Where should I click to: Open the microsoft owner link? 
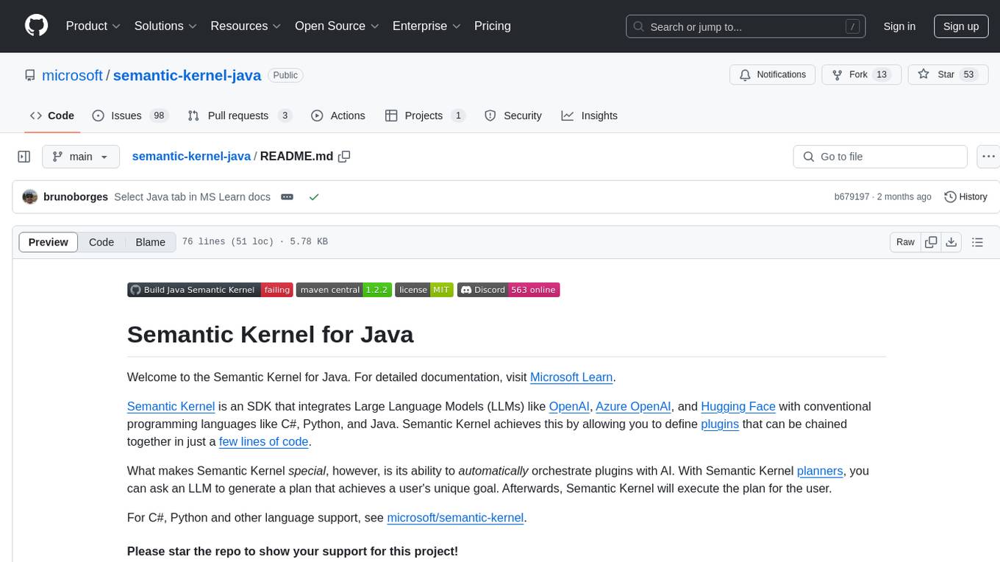coord(72,75)
